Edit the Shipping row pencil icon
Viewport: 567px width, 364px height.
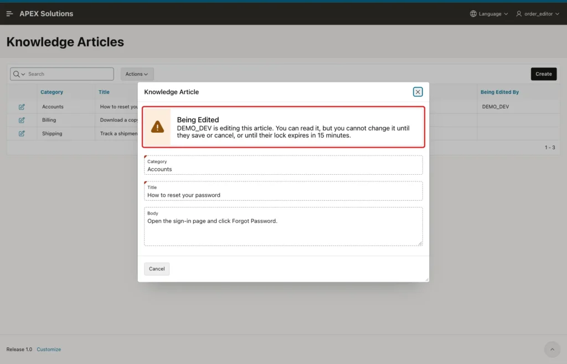[22, 134]
